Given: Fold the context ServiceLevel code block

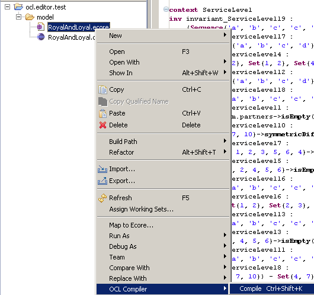Looking at the screenshot, I should (166, 9).
